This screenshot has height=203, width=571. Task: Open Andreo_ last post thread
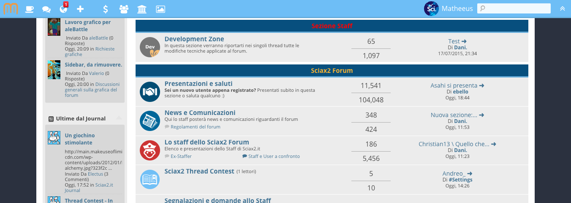coord(454,174)
